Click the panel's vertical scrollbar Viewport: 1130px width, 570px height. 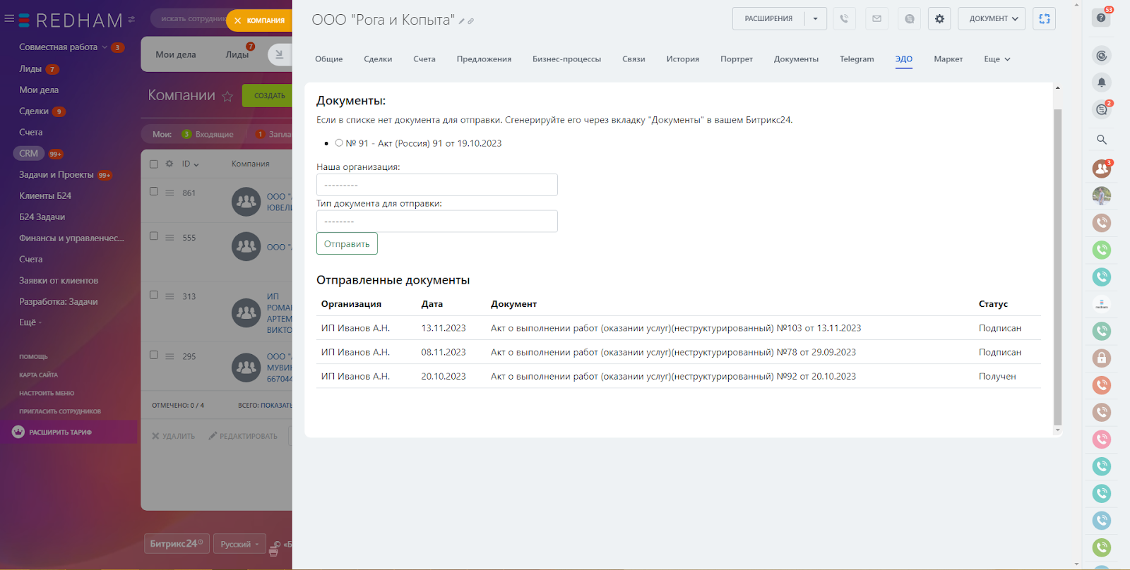[1057, 267]
